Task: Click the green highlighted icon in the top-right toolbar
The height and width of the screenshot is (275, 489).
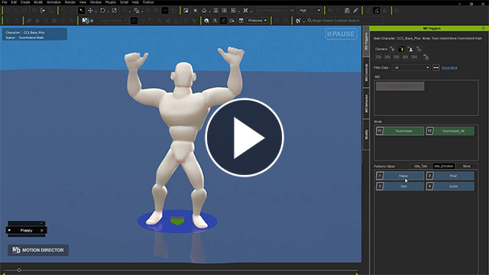Action: click(x=377, y=11)
